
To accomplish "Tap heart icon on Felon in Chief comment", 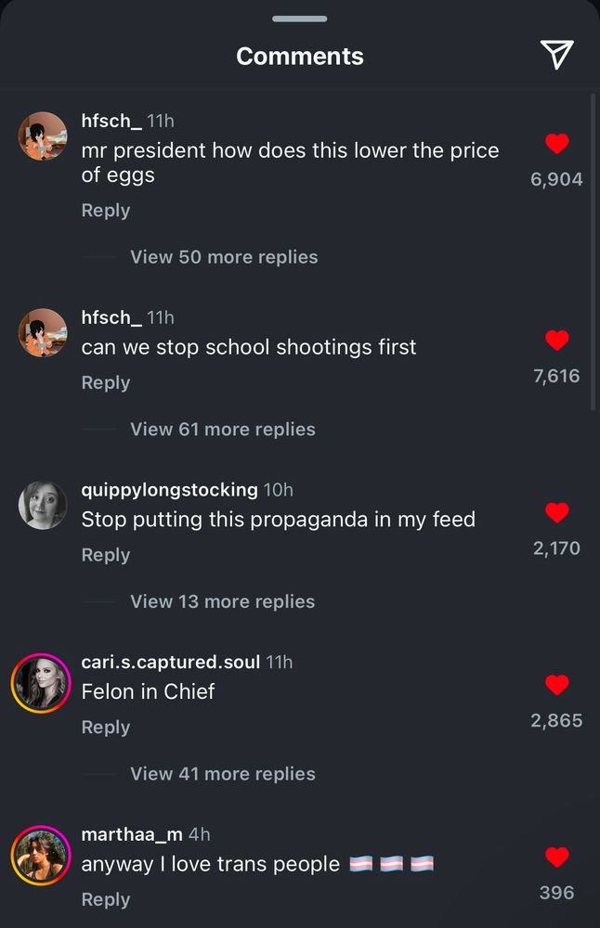I will point(556,685).
